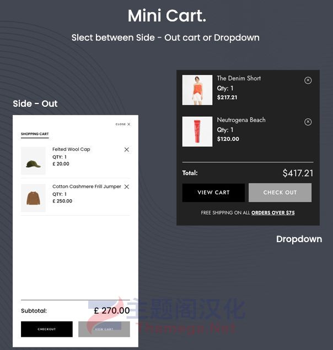The image size is (333, 350).
Task: Click the Neutrogena Beach product title
Action: point(241,120)
